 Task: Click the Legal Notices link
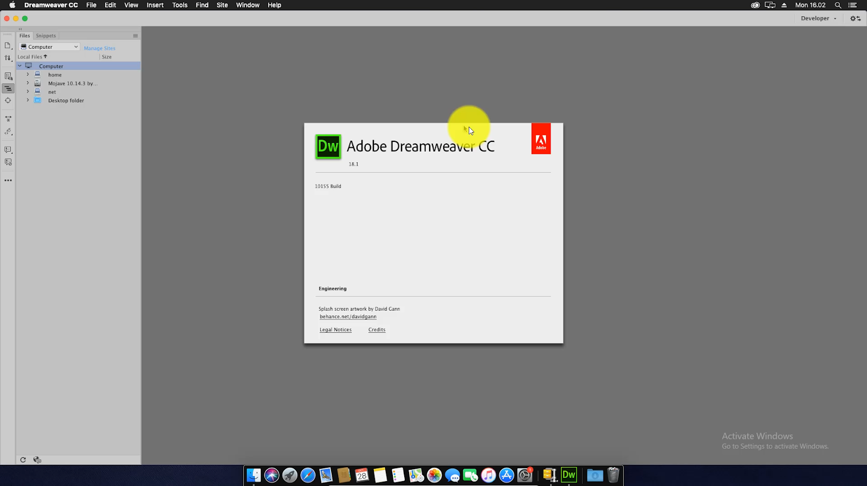pos(335,330)
